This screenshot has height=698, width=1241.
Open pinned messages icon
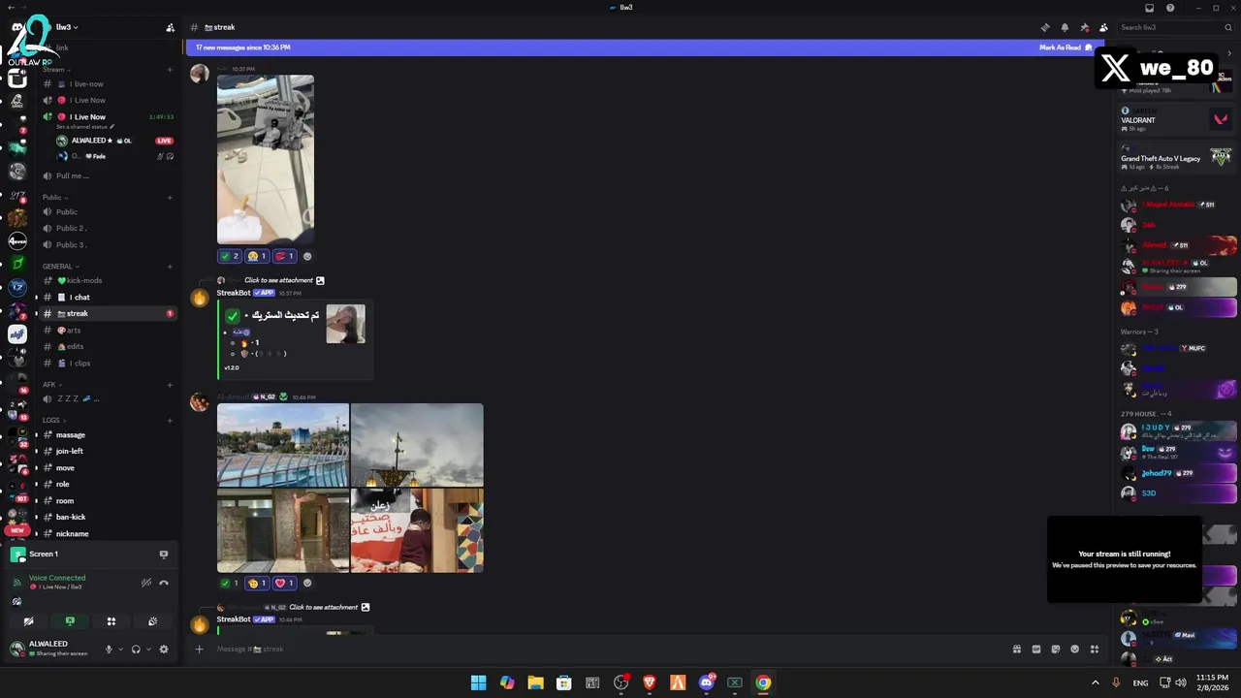(x=1084, y=27)
